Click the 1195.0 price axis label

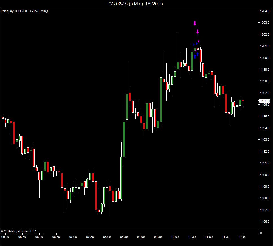coord(265,116)
